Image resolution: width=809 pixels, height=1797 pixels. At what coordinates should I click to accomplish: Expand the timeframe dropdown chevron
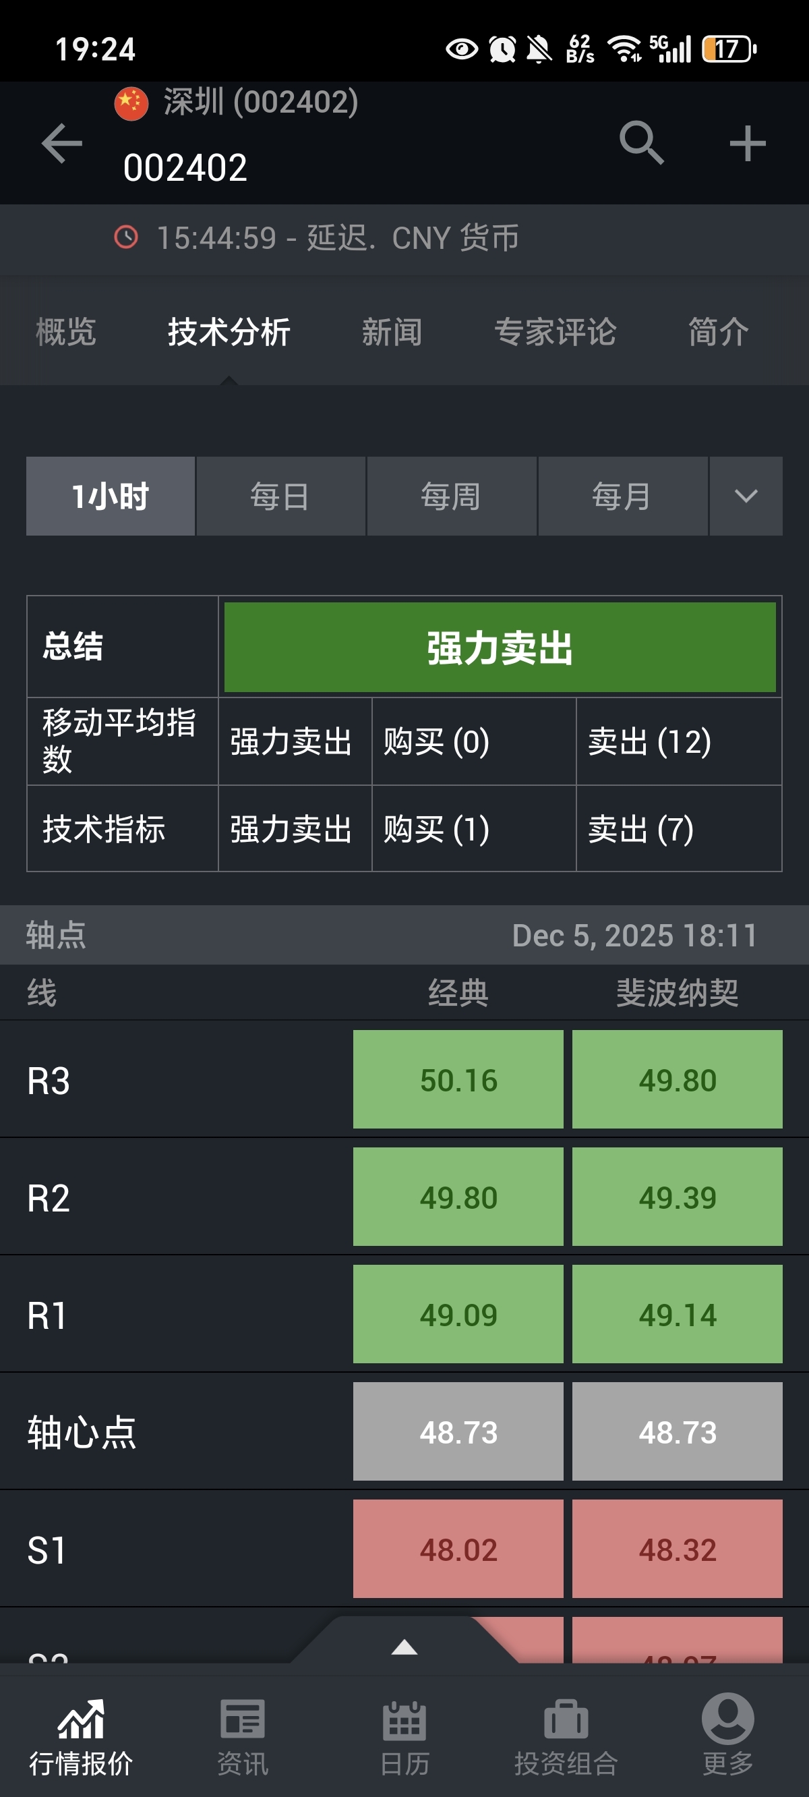746,496
